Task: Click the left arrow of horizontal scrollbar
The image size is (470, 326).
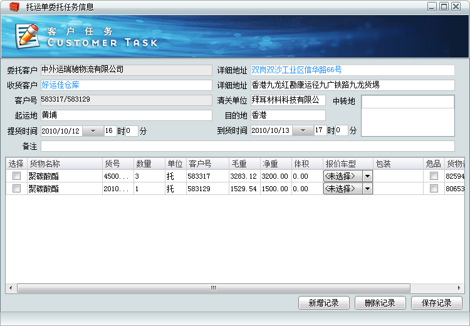Action: point(10,288)
